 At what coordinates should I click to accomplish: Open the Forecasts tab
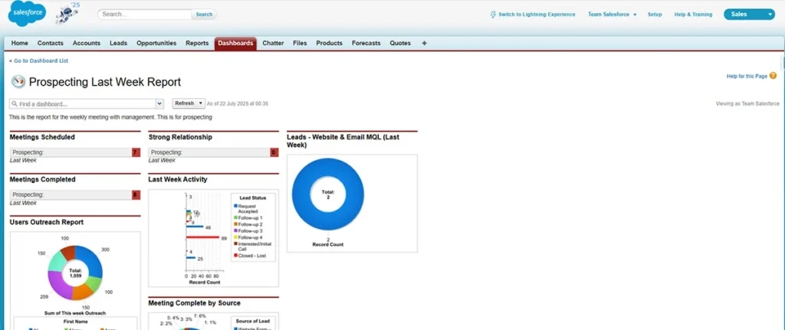coord(366,44)
